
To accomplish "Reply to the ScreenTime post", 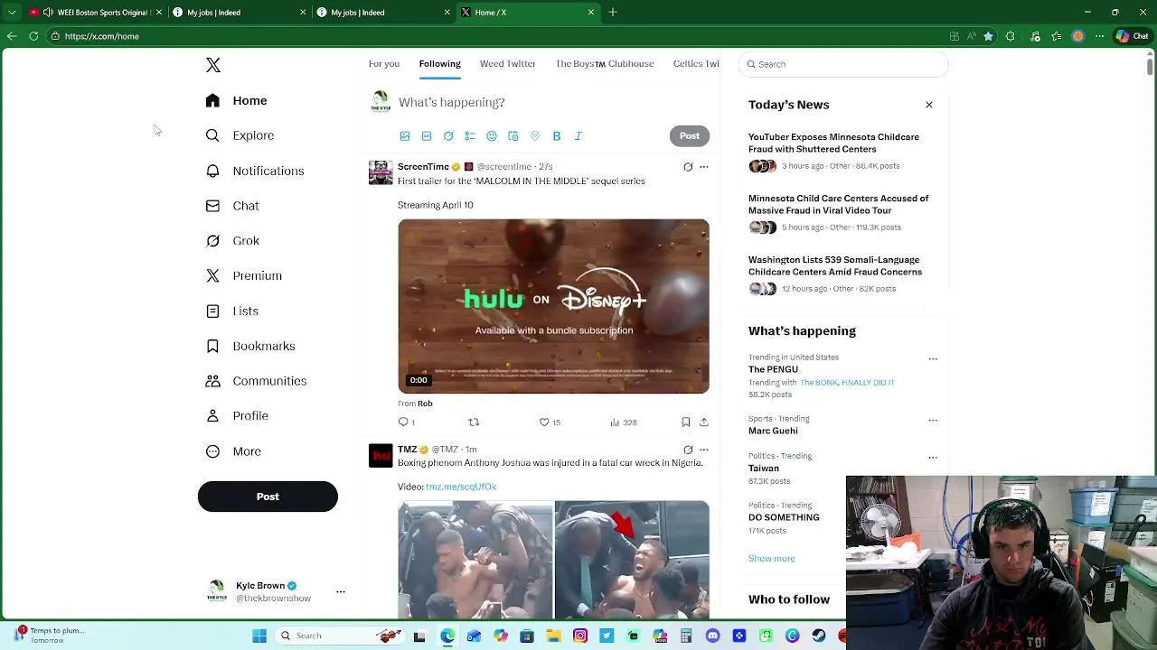I will (x=407, y=422).
